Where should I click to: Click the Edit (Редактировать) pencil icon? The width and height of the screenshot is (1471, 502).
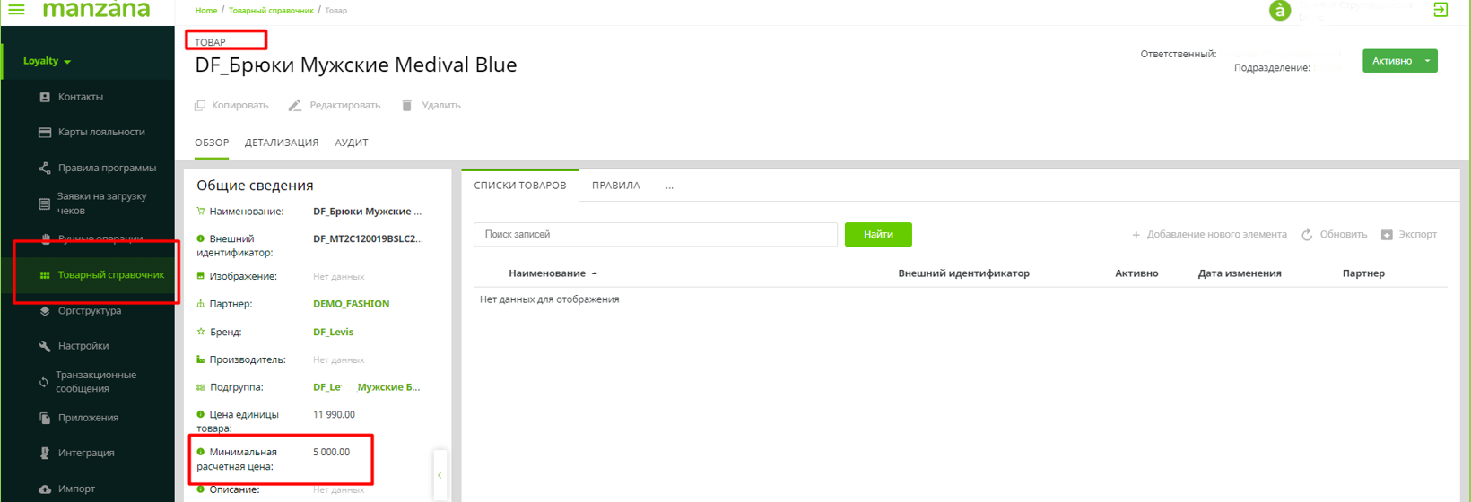click(x=295, y=106)
